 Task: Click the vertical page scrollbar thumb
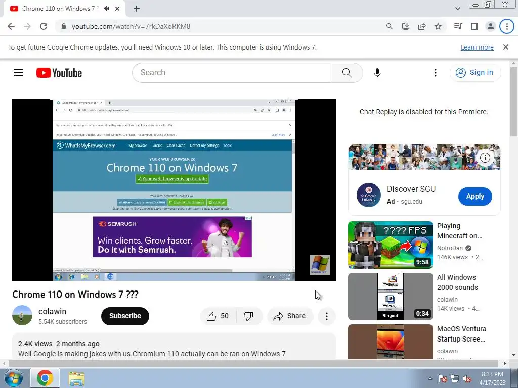tap(514, 102)
